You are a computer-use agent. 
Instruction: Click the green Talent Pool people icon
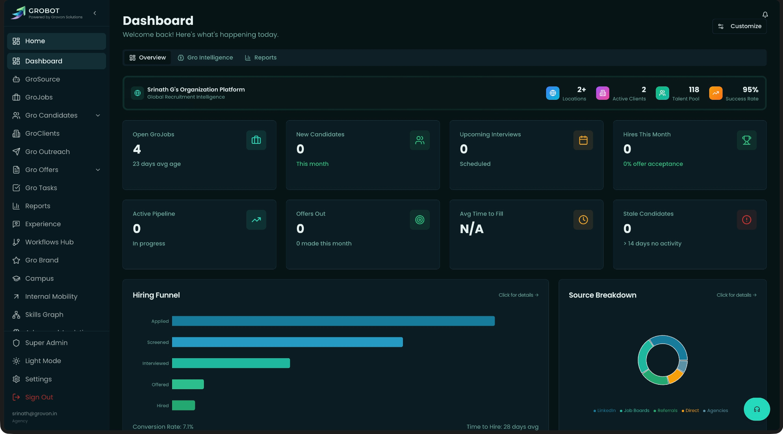tap(662, 93)
